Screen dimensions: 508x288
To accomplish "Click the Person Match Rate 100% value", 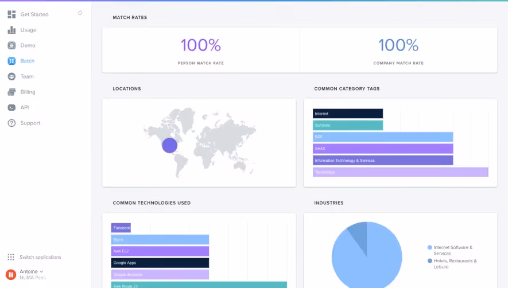I will [201, 45].
